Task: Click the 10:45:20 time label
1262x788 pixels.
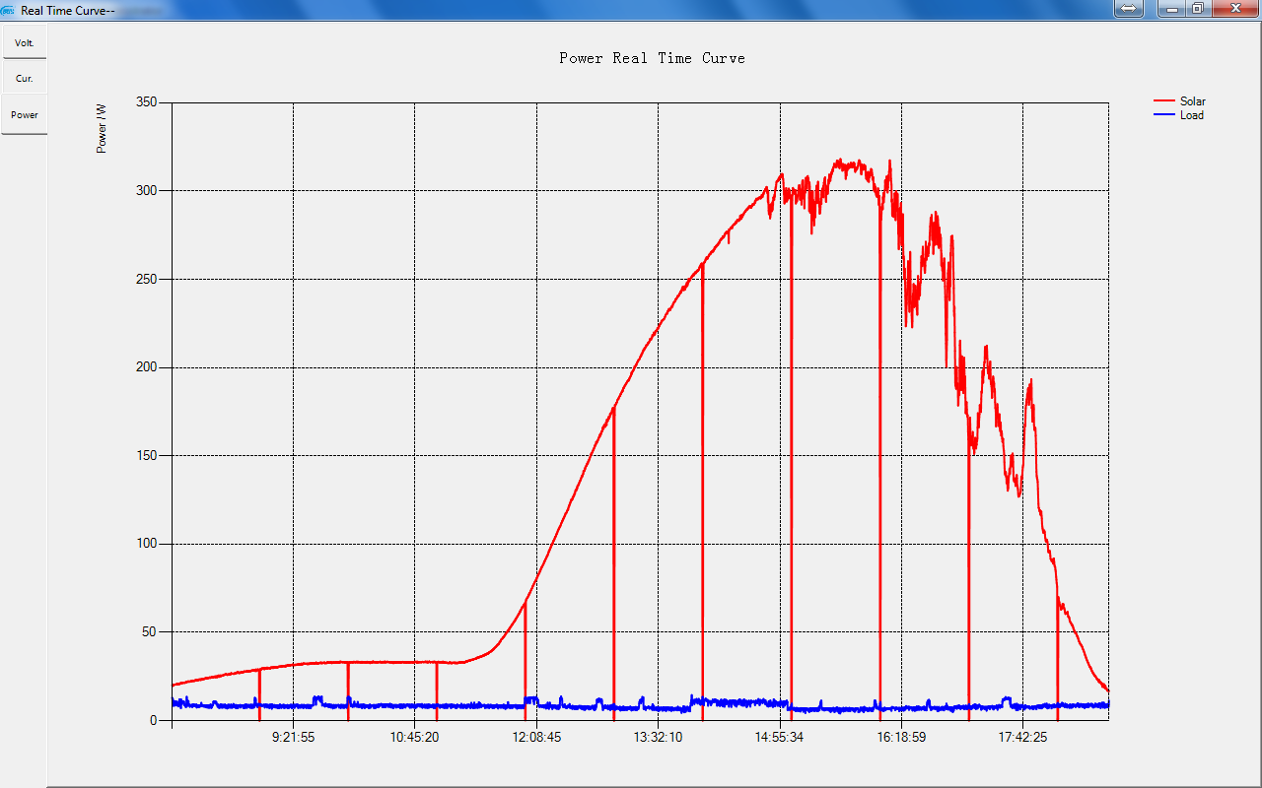Action: (x=414, y=737)
